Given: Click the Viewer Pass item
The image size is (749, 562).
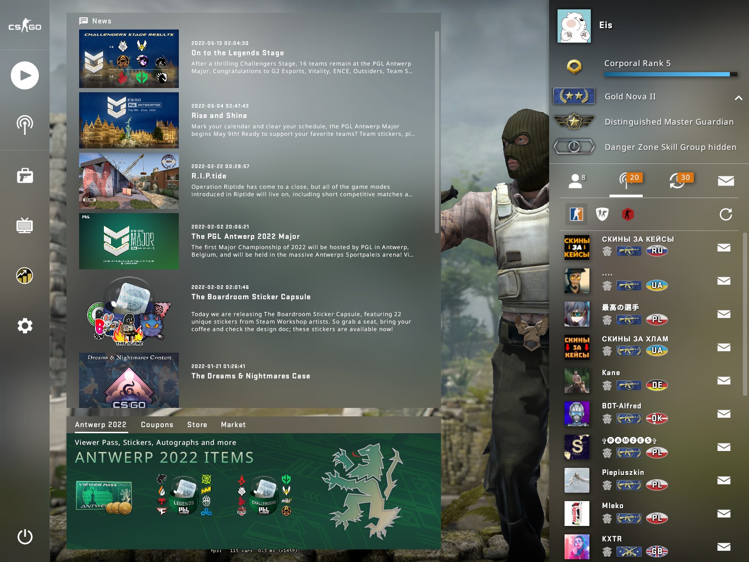Looking at the screenshot, I should tap(104, 497).
